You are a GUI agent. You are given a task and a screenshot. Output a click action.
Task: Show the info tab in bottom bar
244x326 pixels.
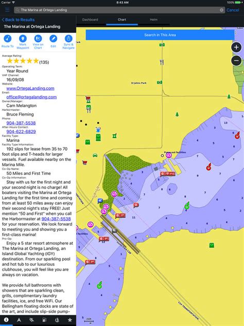[x=6, y=320]
